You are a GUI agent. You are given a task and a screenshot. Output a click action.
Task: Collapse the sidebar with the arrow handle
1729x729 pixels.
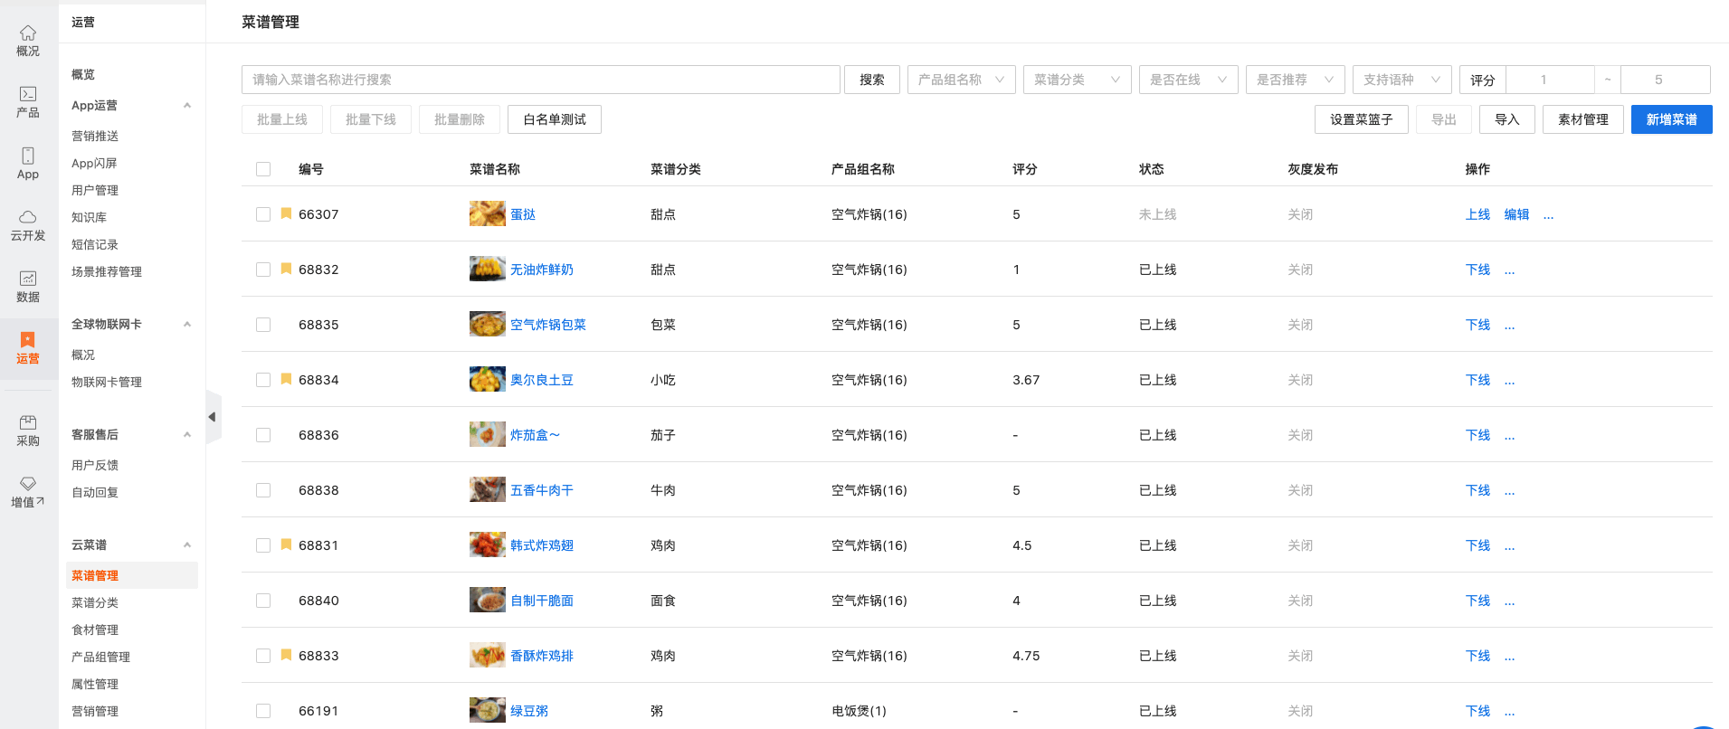214,417
